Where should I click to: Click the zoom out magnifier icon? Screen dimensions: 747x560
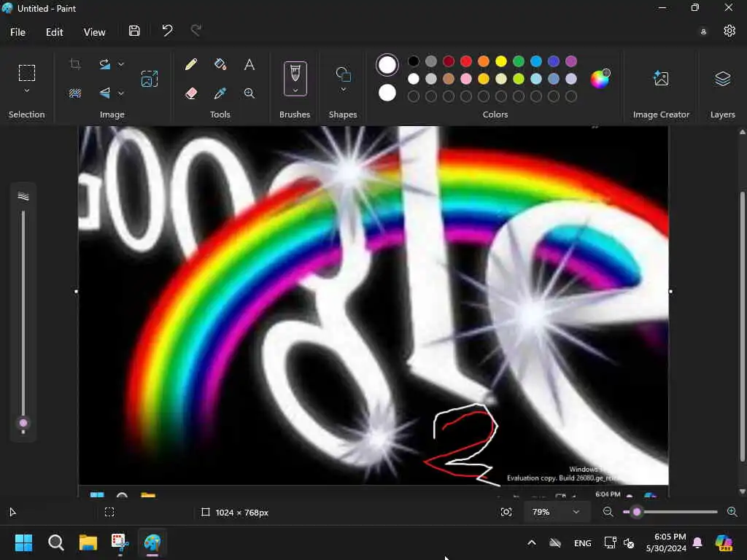pos(608,512)
